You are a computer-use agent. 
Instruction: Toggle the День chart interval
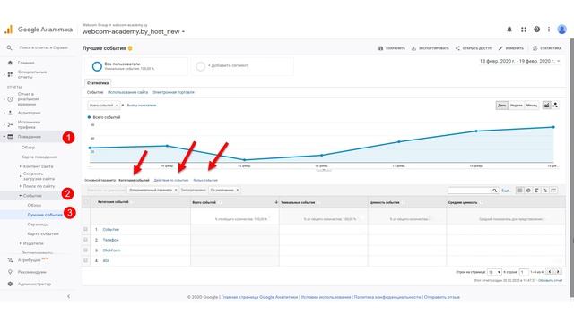tap(502, 106)
